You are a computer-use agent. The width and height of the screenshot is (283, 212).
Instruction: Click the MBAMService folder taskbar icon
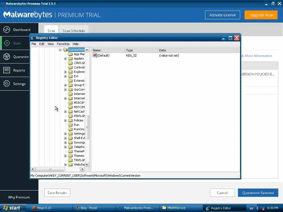(164, 208)
